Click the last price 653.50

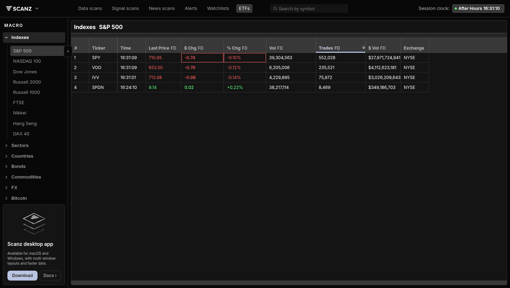163,68
